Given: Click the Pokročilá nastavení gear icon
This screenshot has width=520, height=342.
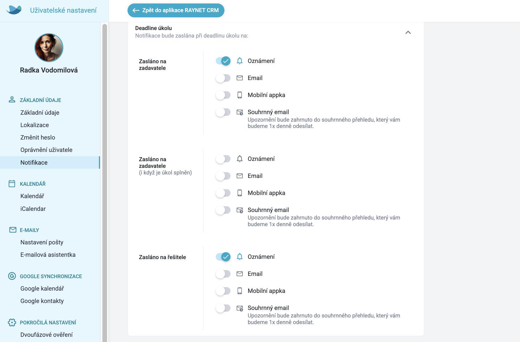Looking at the screenshot, I should click(12, 322).
